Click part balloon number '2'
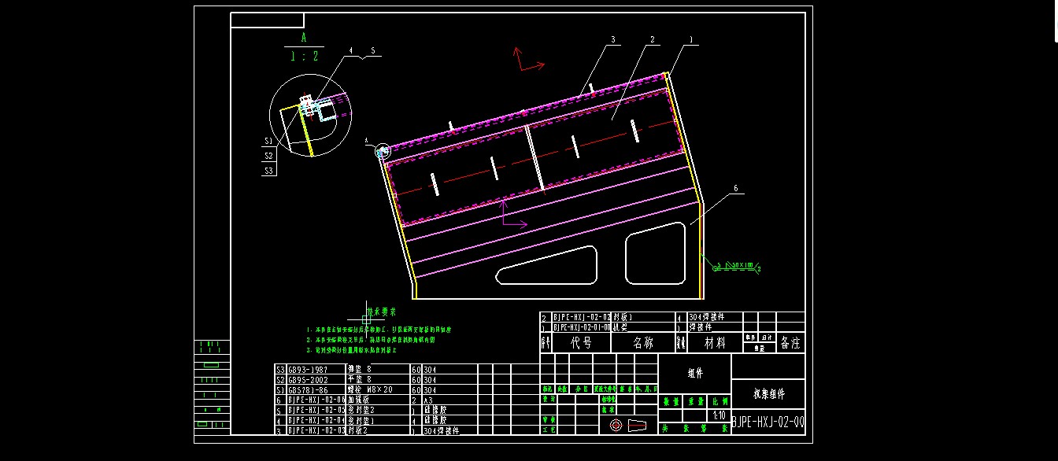This screenshot has width=1058, height=461. tap(652, 39)
